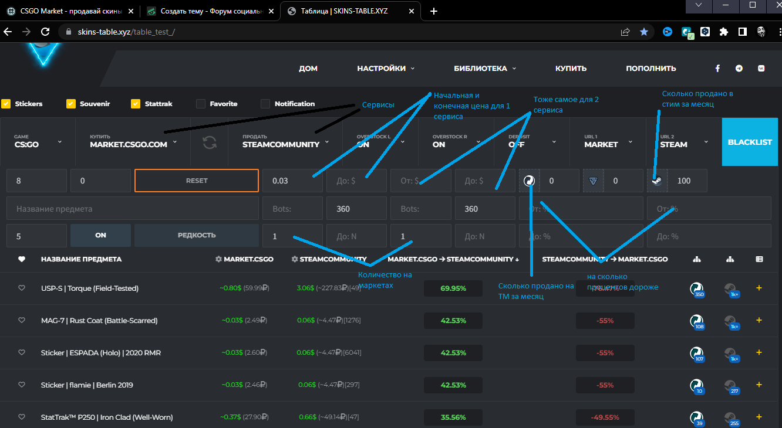
Task: Click the Facebook icon in the header
Action: pos(717,69)
